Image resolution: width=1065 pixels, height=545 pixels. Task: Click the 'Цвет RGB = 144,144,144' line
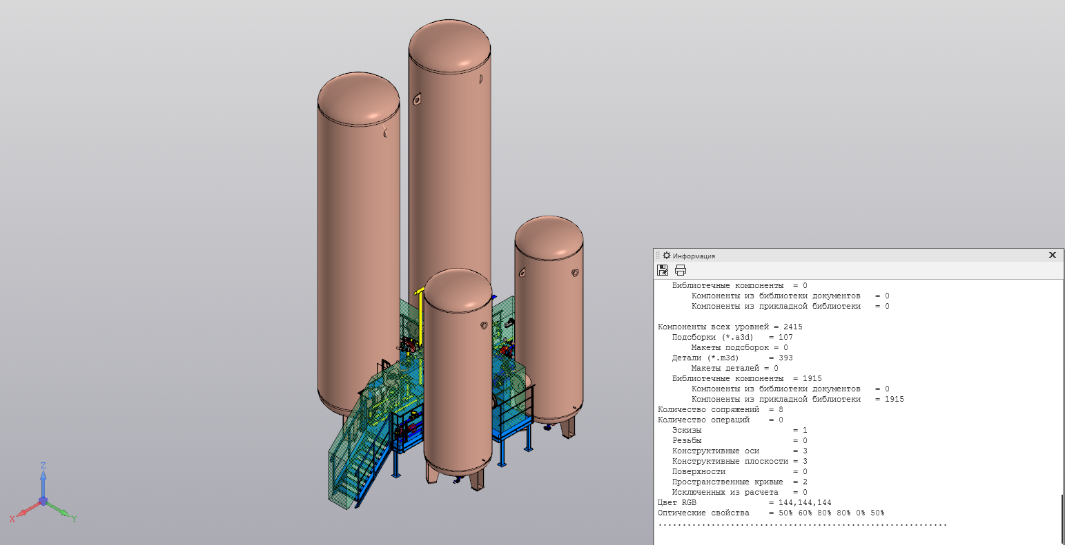[744, 503]
